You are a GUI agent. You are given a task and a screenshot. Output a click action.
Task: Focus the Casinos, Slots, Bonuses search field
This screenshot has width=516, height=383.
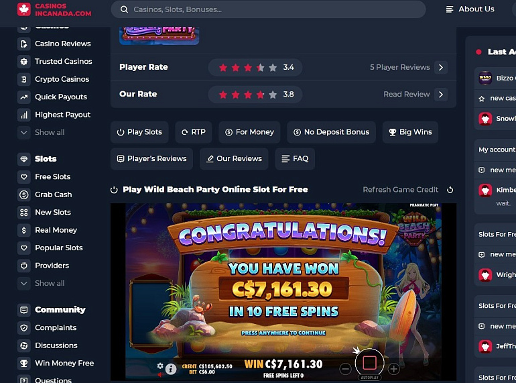(x=268, y=9)
